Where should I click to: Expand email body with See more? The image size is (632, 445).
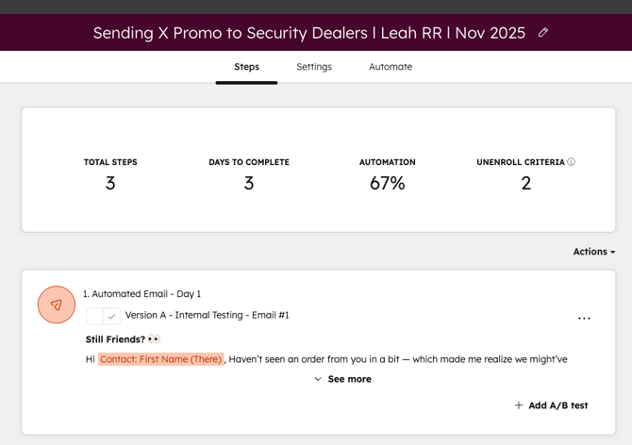click(342, 379)
